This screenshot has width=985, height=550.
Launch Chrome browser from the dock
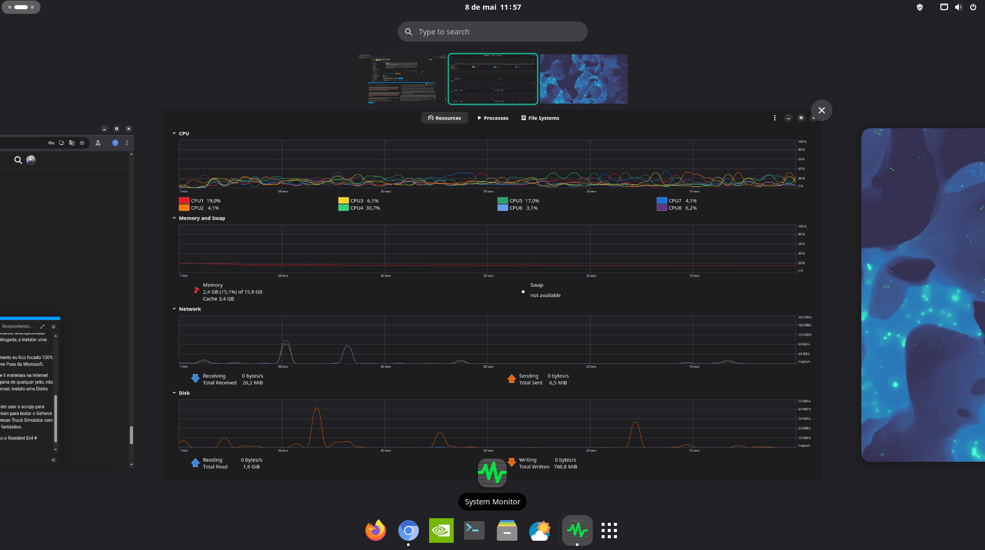(408, 531)
